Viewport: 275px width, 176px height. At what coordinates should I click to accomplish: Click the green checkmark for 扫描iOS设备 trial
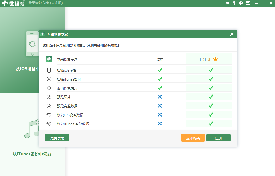[160, 70]
